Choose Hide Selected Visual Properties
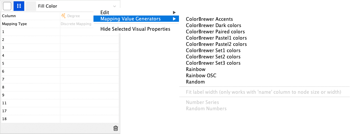The height and width of the screenshot is (134, 350). pos(135,29)
